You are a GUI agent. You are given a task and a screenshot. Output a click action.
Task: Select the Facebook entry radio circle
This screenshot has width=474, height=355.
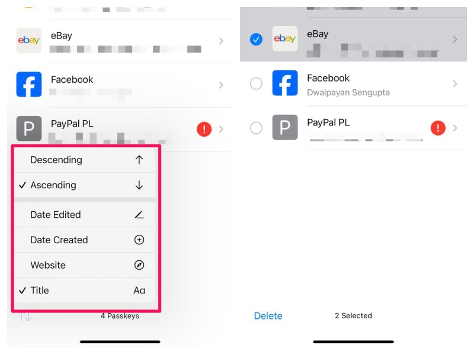click(x=256, y=83)
